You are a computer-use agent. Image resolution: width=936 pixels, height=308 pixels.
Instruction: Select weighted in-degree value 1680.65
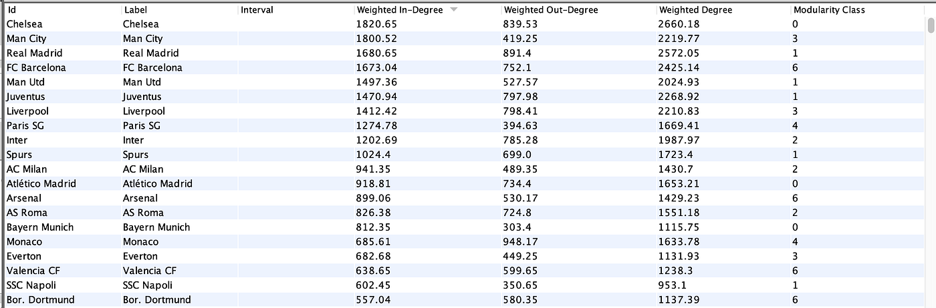click(x=378, y=53)
